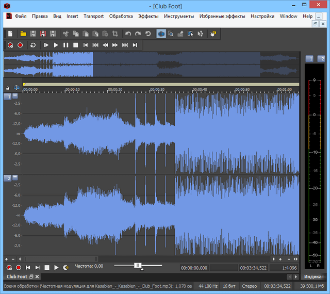Open a file with the folder icon
This screenshot has width=330, height=294.
(23, 34)
